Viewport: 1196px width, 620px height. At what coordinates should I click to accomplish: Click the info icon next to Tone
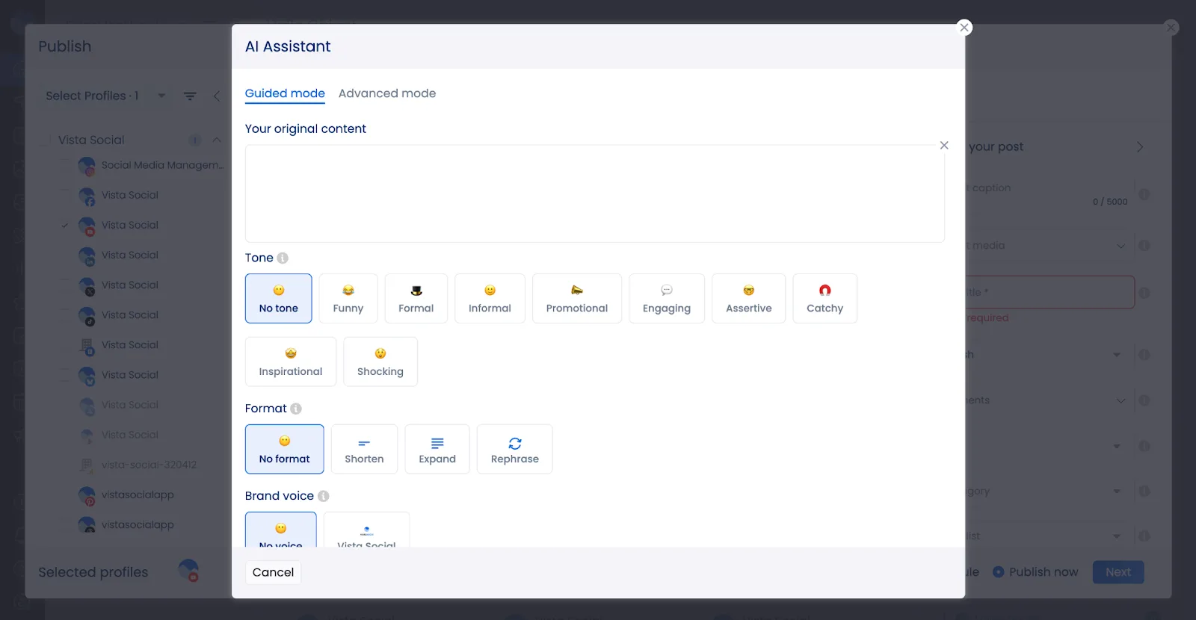tap(283, 258)
